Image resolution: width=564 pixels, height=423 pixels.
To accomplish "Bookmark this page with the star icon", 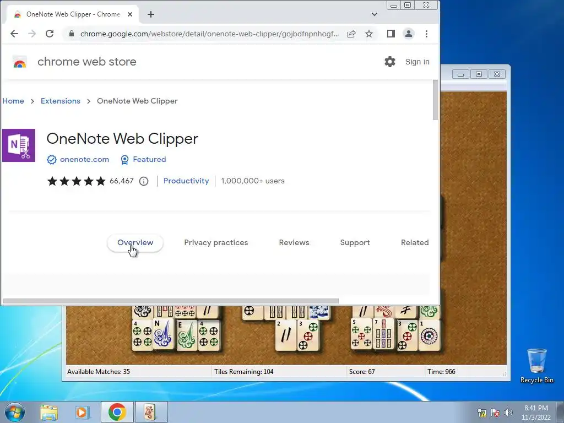I will click(369, 34).
